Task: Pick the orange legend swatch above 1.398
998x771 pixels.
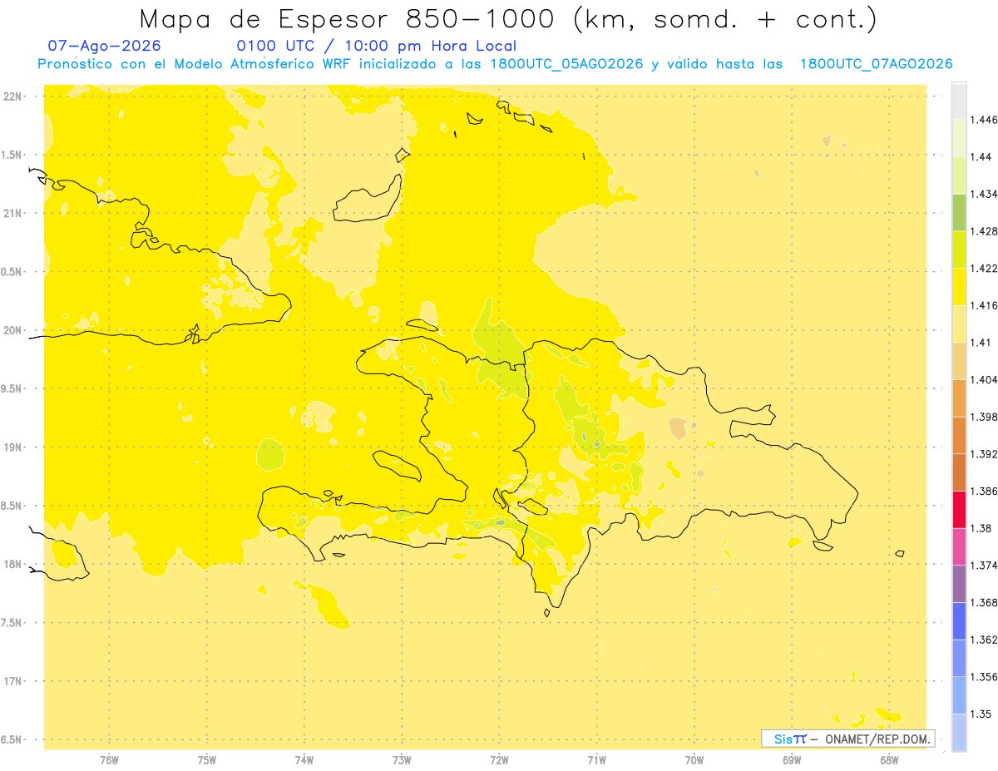Action: pos(959,398)
